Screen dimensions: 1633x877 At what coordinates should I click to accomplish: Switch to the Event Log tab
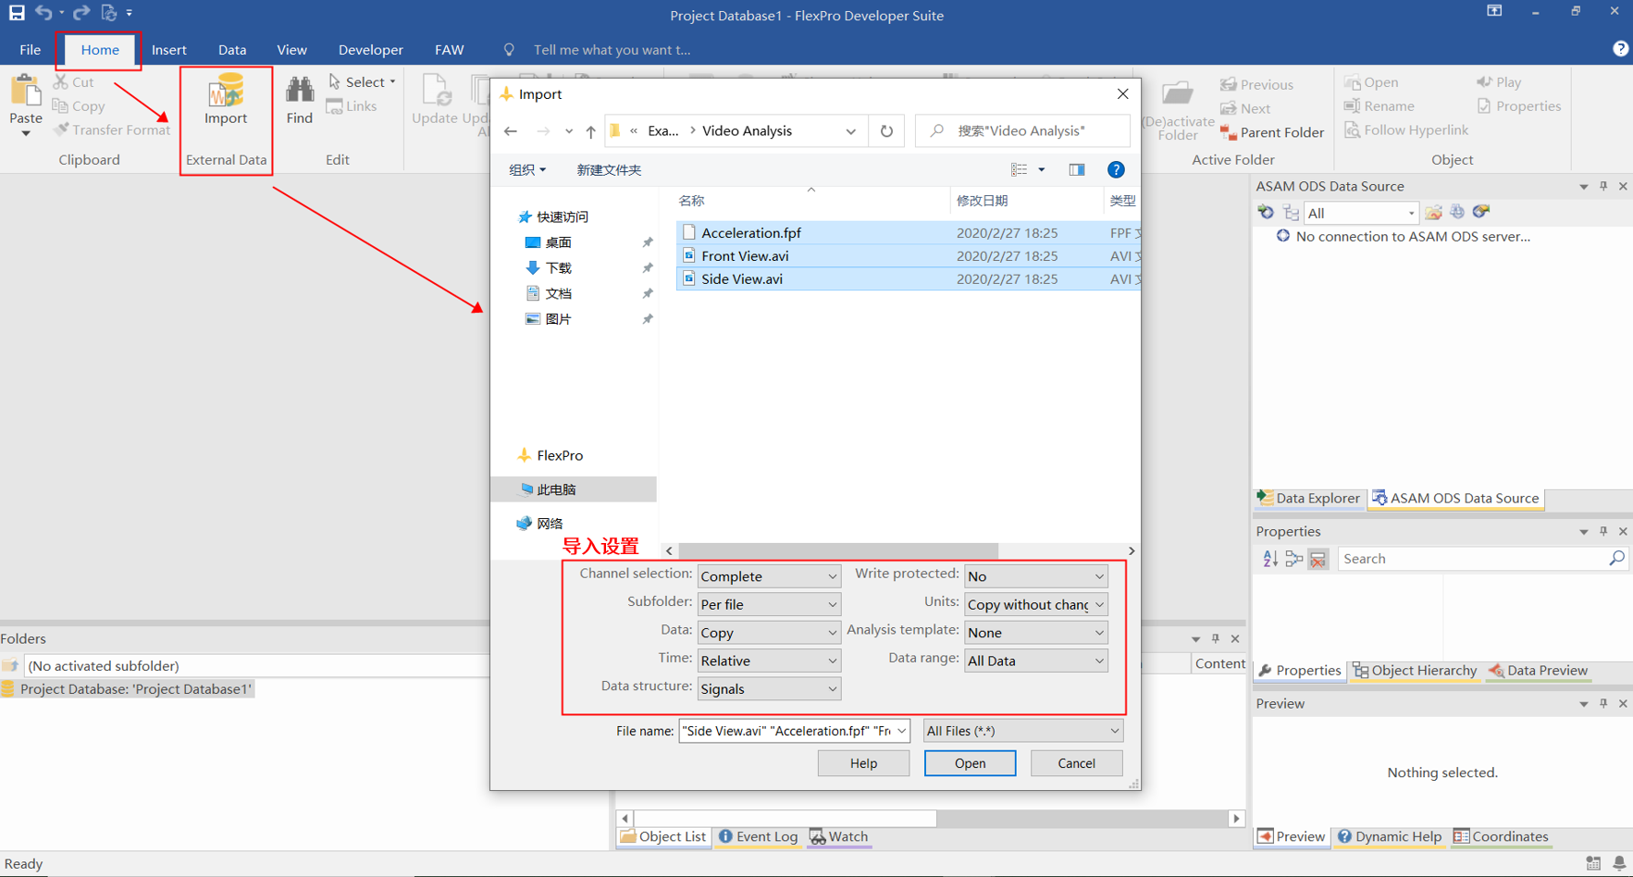click(x=758, y=836)
